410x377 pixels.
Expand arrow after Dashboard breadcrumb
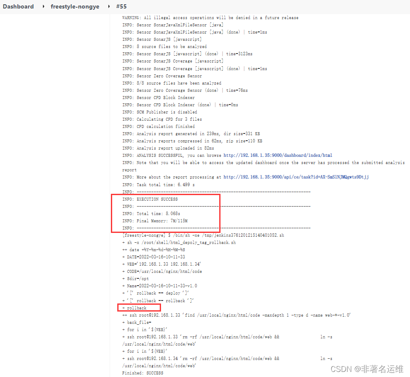pos(43,6)
